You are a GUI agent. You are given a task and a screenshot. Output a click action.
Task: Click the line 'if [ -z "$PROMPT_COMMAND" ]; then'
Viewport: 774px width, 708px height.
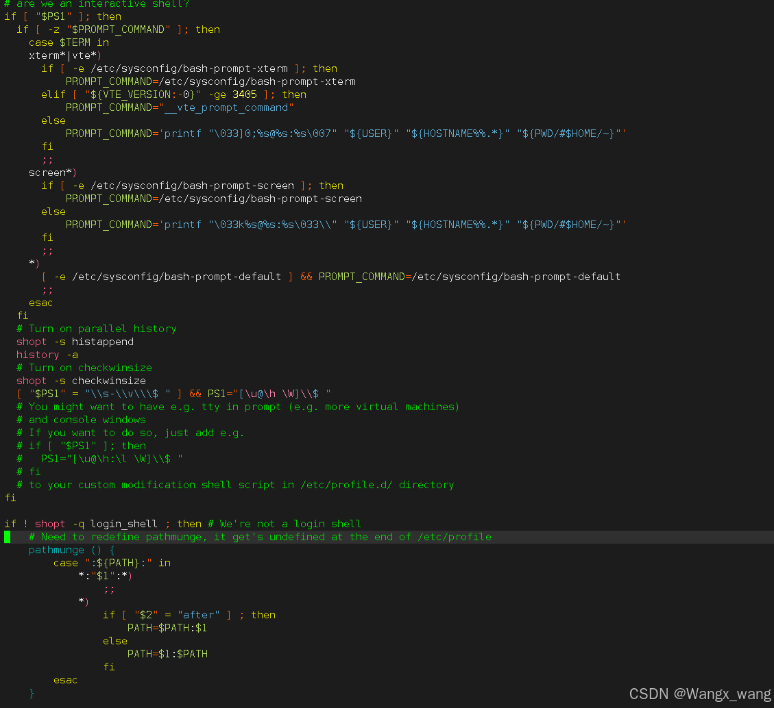click(x=118, y=29)
